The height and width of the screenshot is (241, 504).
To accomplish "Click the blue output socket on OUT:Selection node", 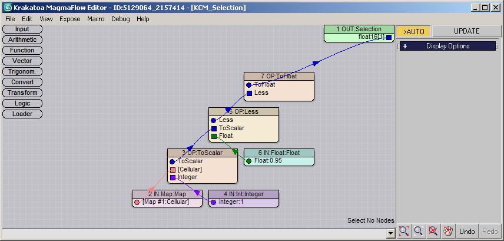I will pos(389,37).
